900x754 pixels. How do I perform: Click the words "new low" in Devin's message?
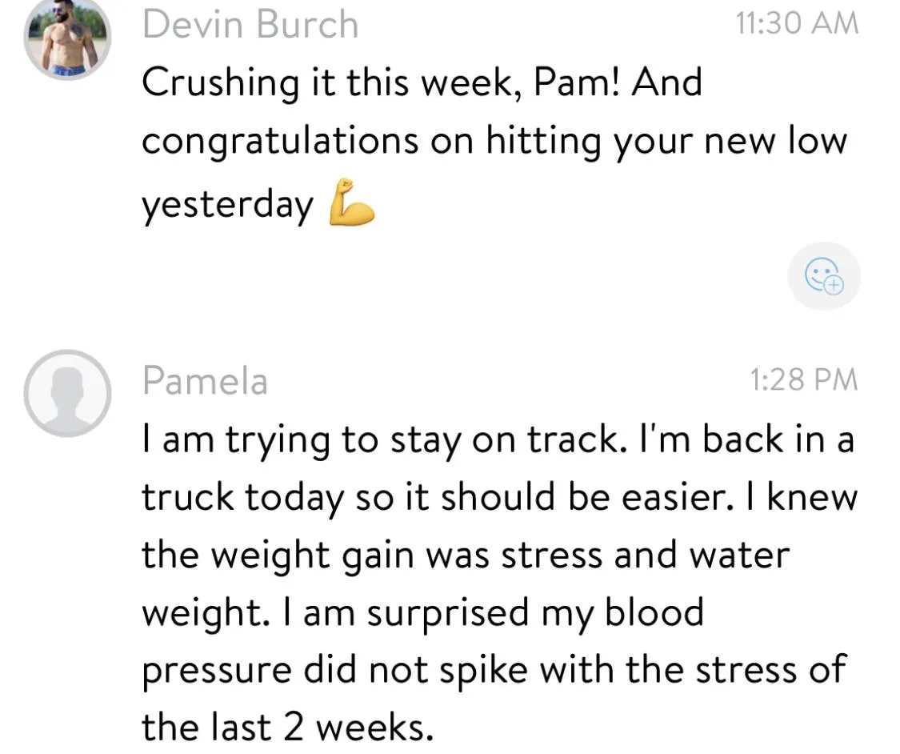tap(775, 141)
